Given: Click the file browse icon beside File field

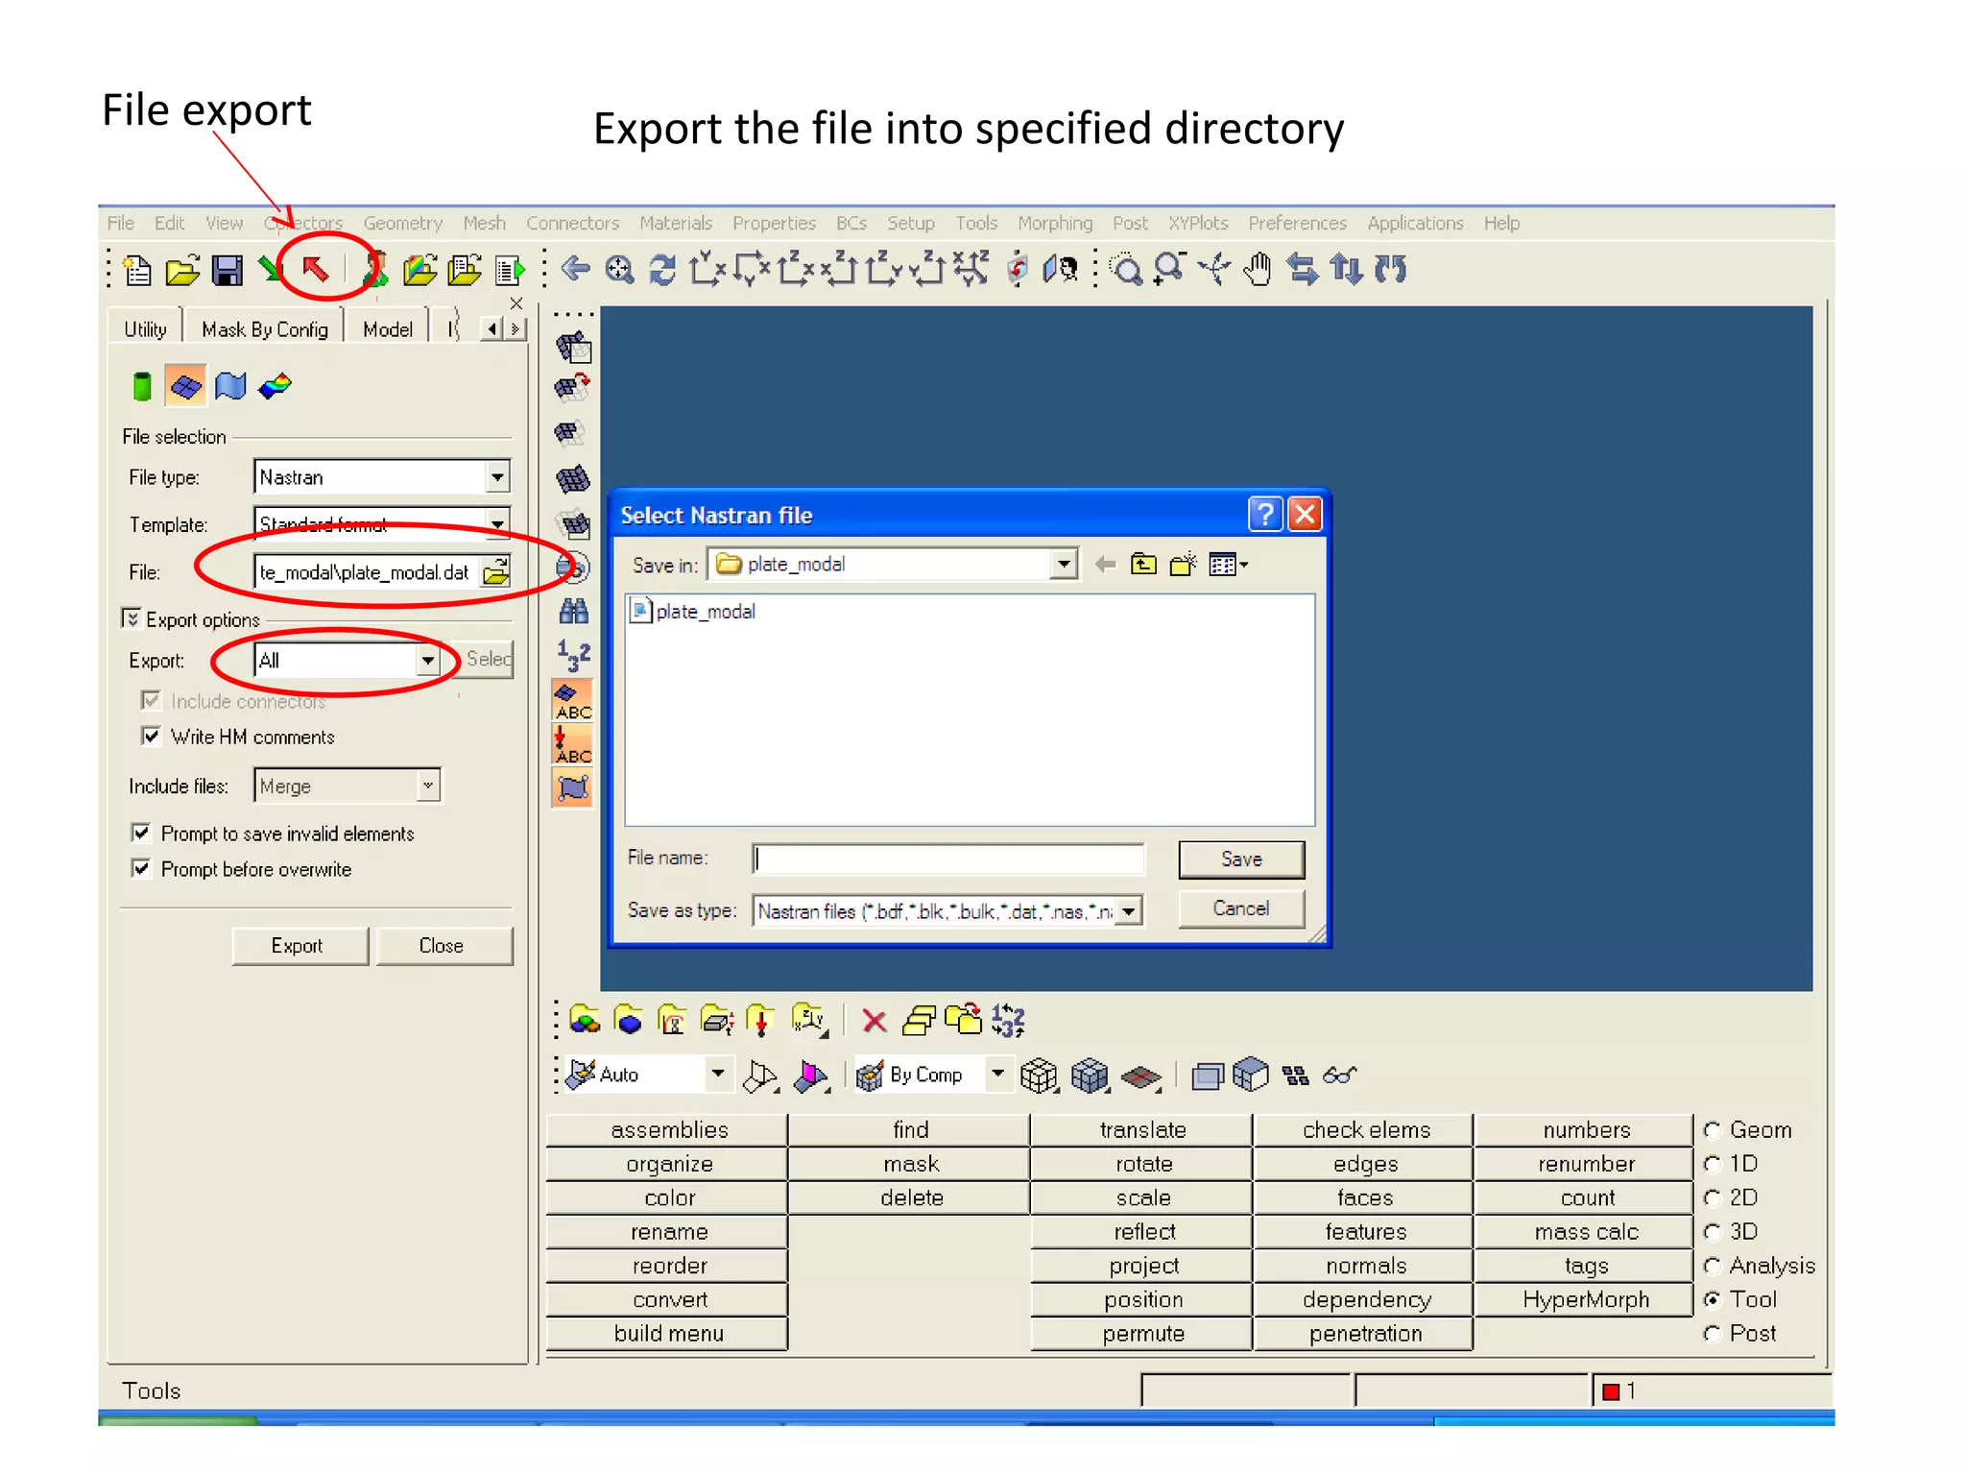Looking at the screenshot, I should click(x=496, y=573).
